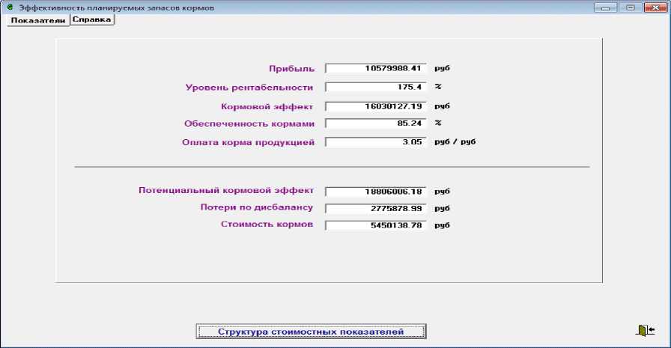Click the Кормовой эффект value field
The width and height of the screenshot is (671, 348).
(x=375, y=106)
